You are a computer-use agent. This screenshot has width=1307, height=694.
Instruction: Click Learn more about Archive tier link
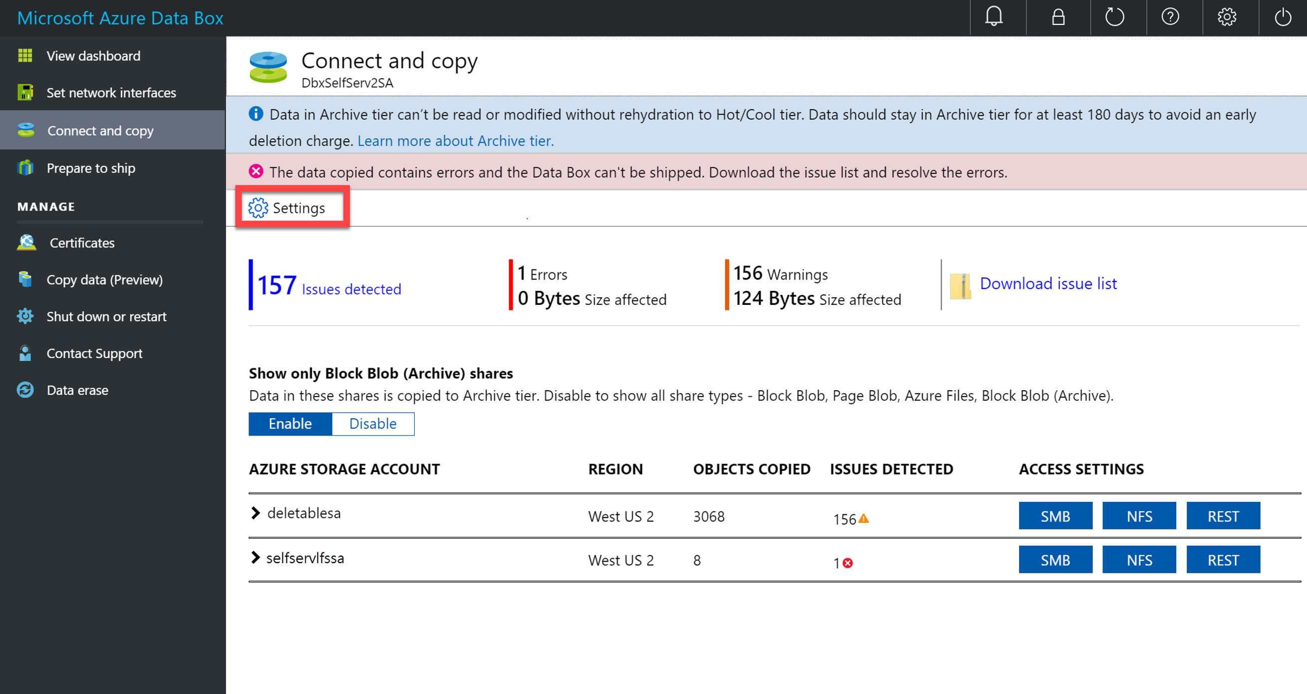coord(456,140)
